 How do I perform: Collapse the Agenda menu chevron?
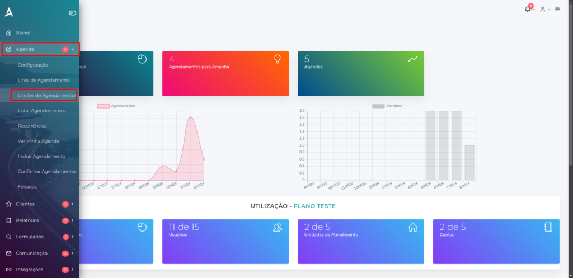tap(73, 49)
